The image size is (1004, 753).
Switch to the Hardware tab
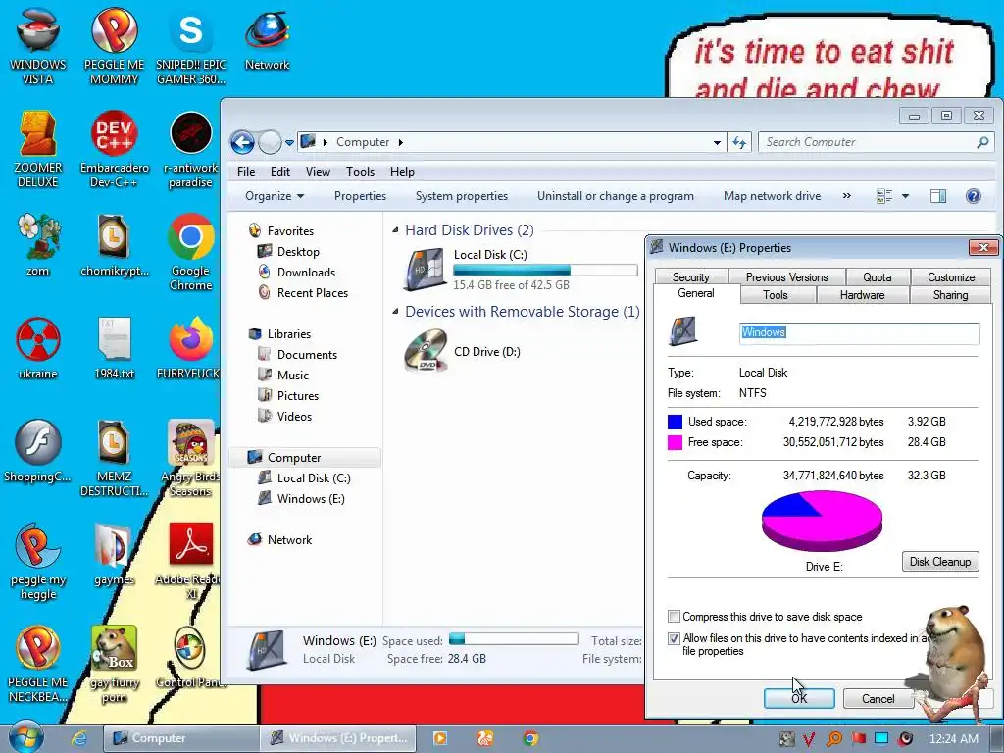pos(862,294)
